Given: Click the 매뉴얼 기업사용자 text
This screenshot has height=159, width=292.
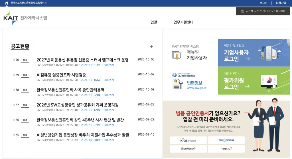Looking at the screenshot, I should point(197,55).
